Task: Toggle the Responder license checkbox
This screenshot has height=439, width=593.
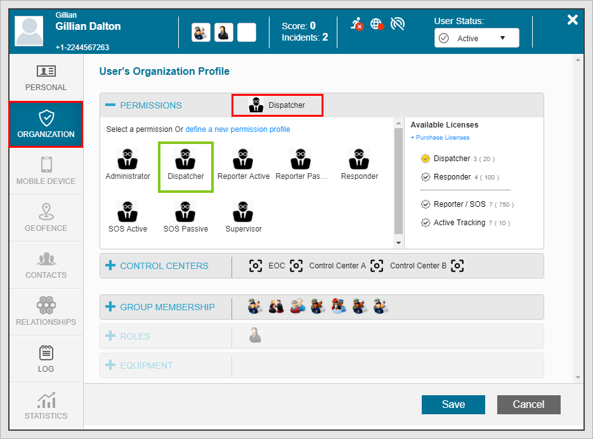Action: (426, 177)
